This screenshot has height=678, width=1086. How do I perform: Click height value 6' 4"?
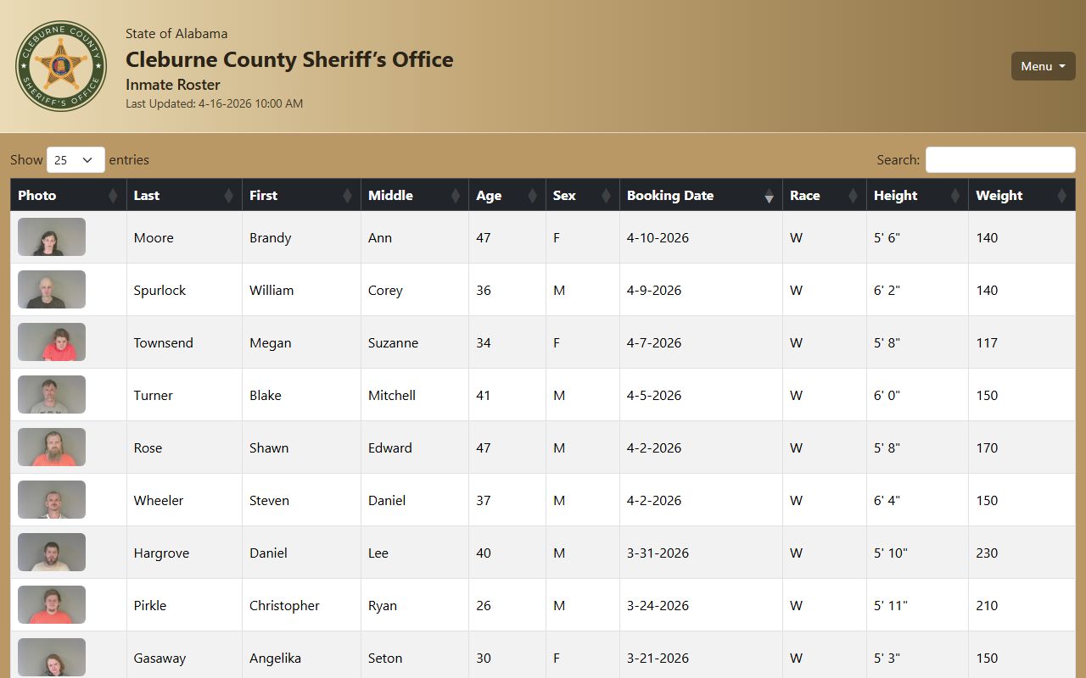[887, 500]
